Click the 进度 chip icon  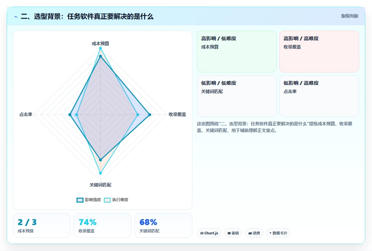250,233
